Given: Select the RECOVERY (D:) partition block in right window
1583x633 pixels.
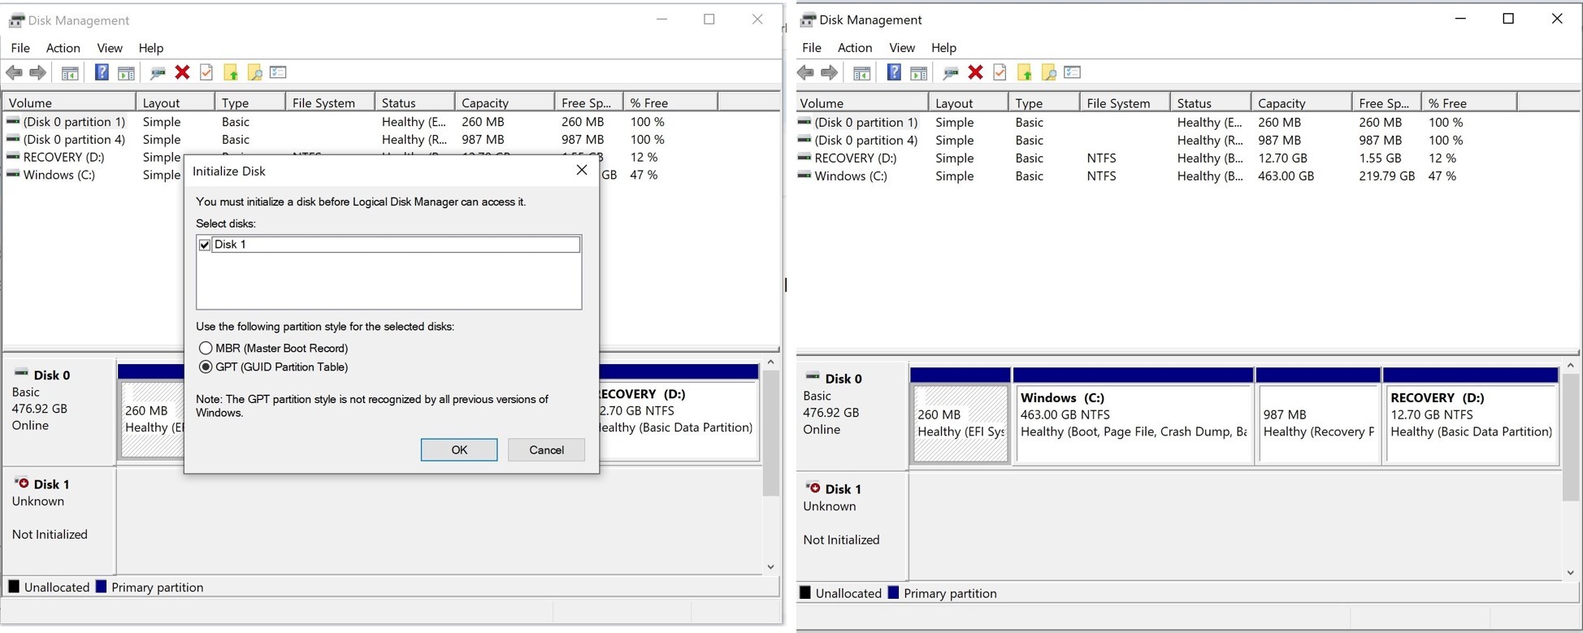Looking at the screenshot, I should point(1471,416).
